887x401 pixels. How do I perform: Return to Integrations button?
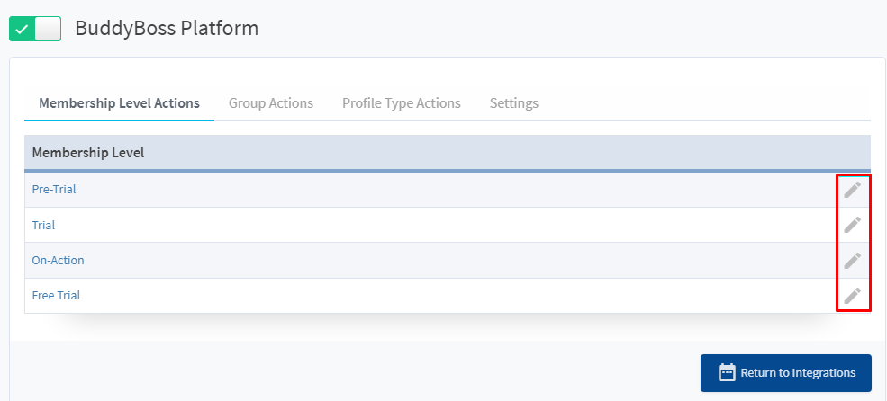(786, 373)
